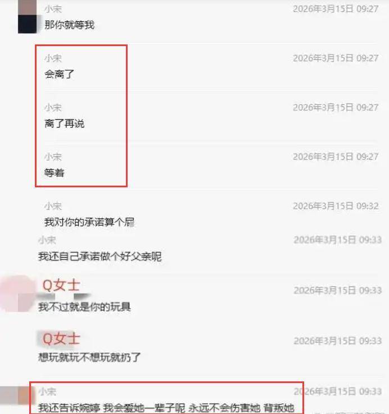This screenshot has width=389, height=414.
Task: Click the timestamp beside the 离了再说 message
Action: (x=336, y=107)
